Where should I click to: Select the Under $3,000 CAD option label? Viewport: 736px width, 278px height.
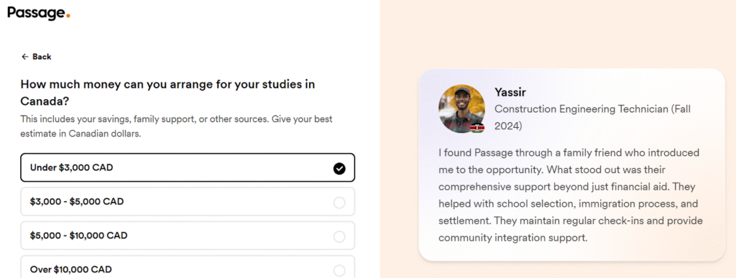pos(71,167)
